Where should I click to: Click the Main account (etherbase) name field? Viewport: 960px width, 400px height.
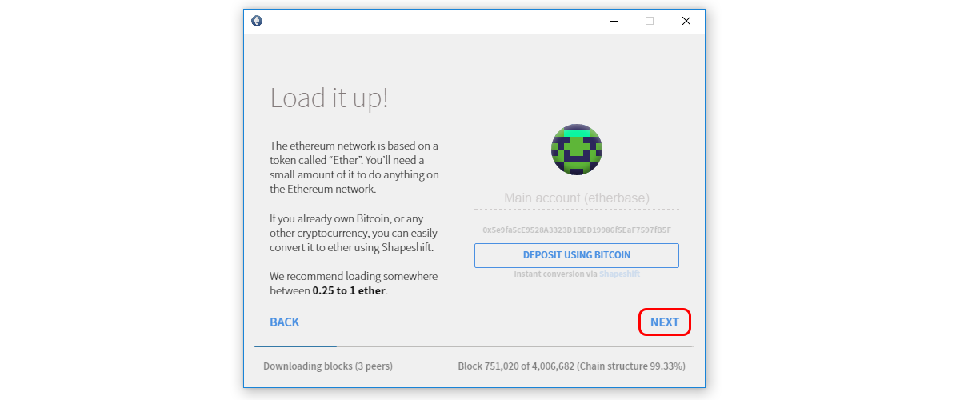(x=577, y=198)
